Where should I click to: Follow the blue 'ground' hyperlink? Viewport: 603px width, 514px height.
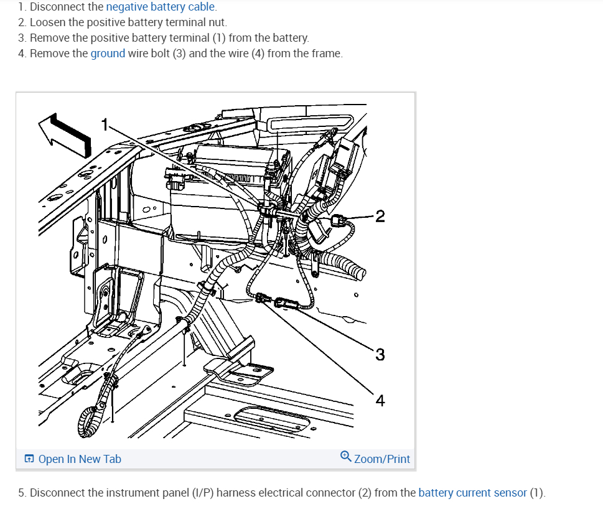[x=108, y=53]
